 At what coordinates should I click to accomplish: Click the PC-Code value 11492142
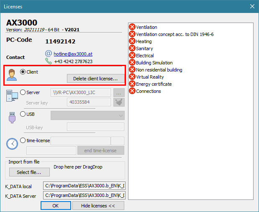(60, 41)
